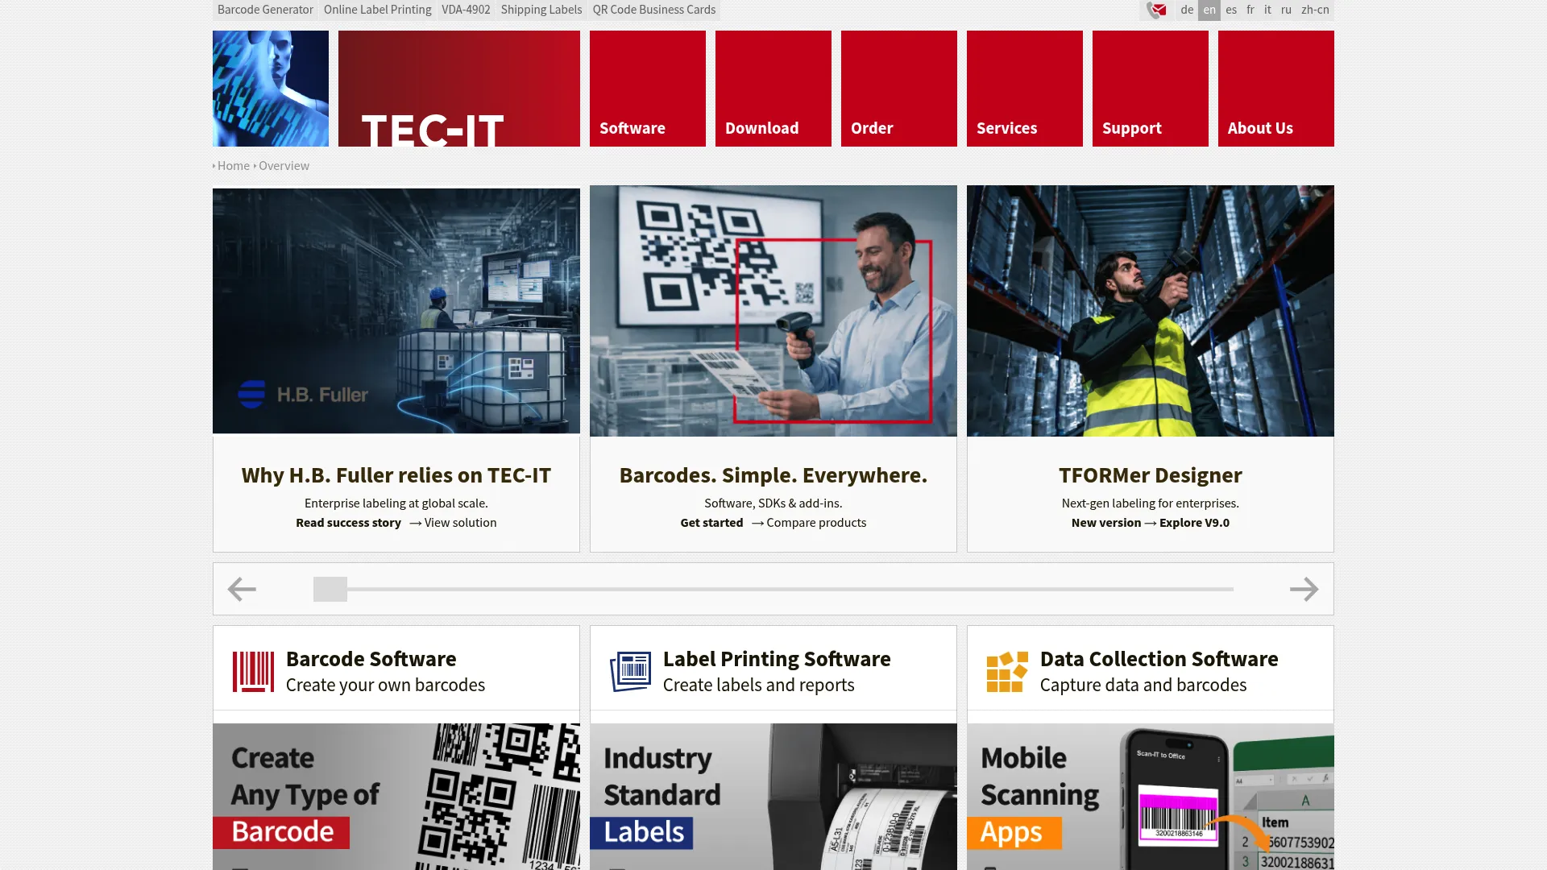The image size is (1547, 870).
Task: Open the VDA-4902 link
Action: tap(466, 10)
